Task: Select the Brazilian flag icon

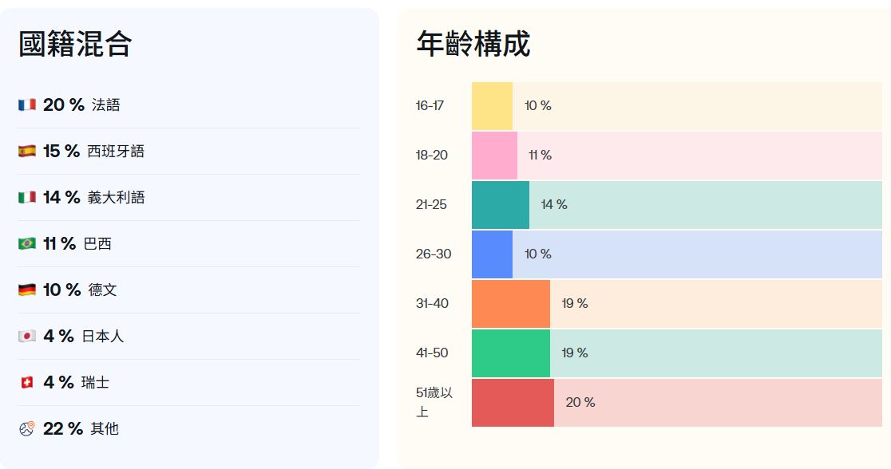Action: tap(27, 243)
